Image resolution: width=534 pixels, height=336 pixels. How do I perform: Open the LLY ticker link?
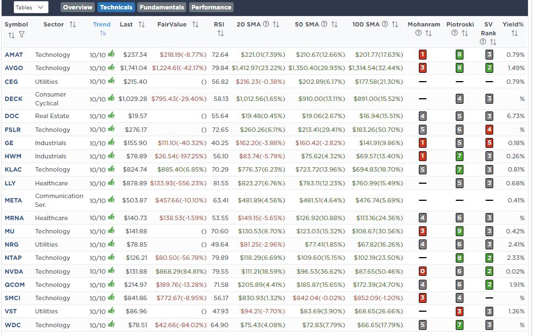pos(10,184)
